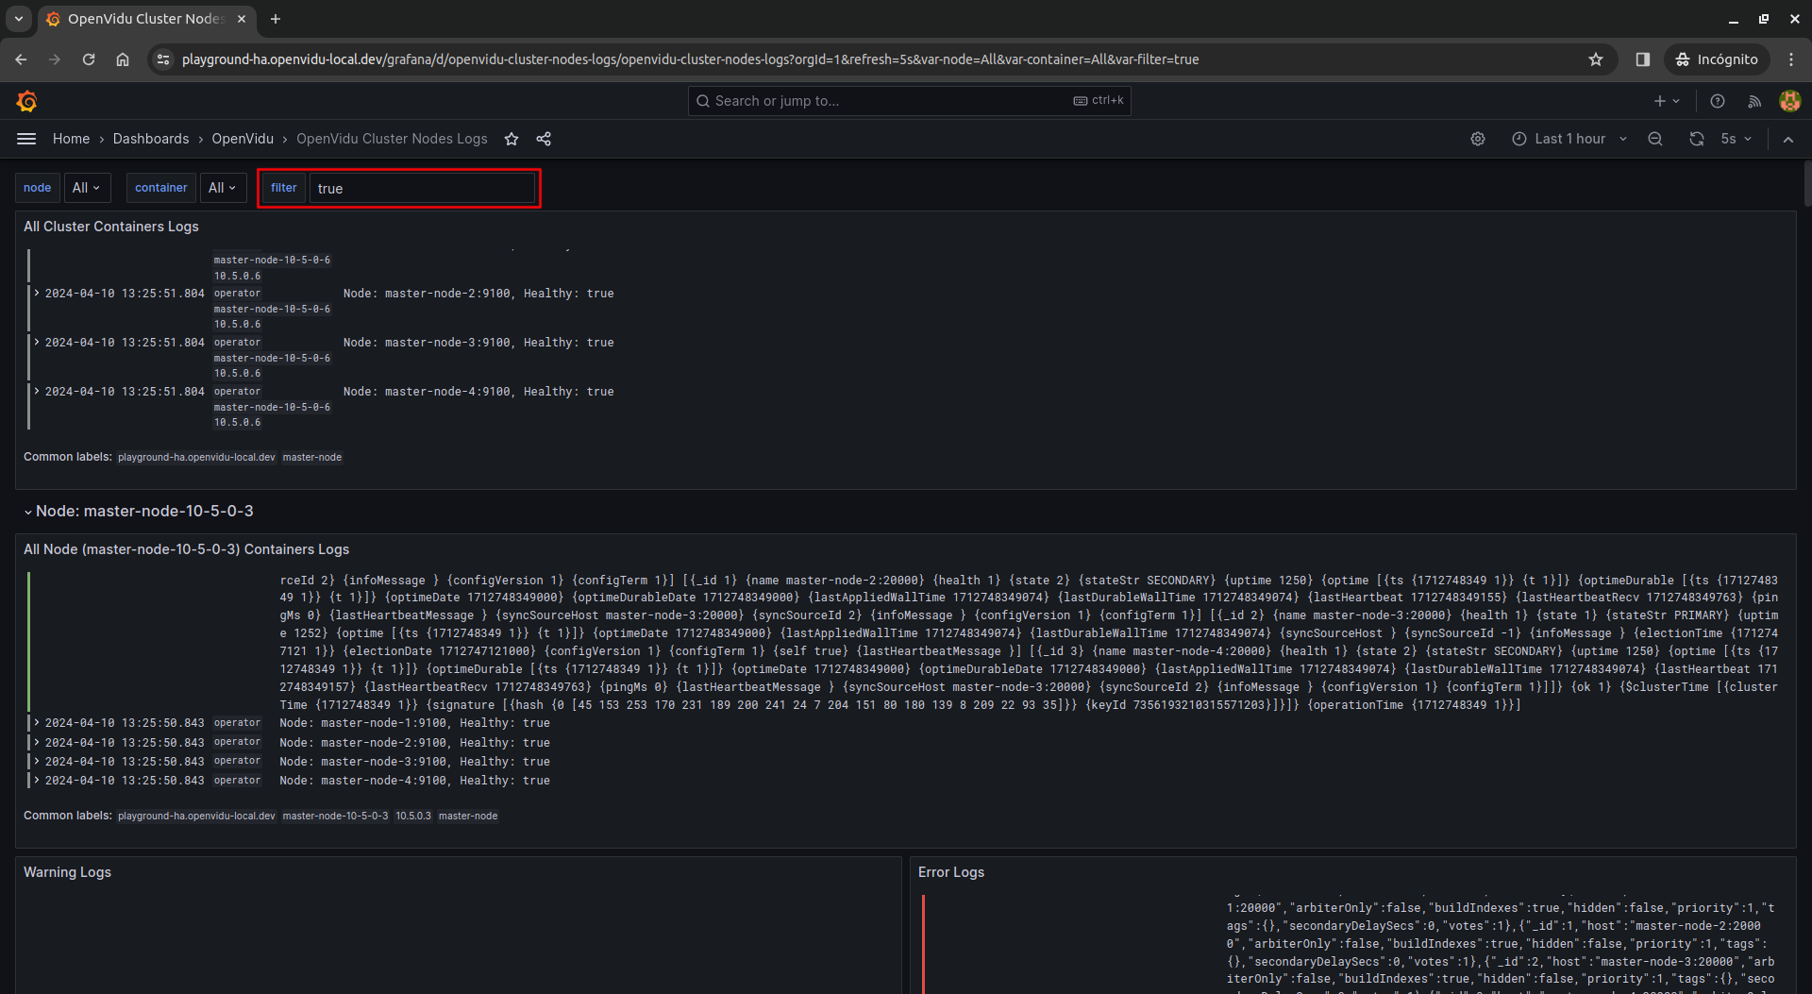This screenshot has width=1812, height=994.
Task: Open the container All dropdown
Action: click(223, 187)
